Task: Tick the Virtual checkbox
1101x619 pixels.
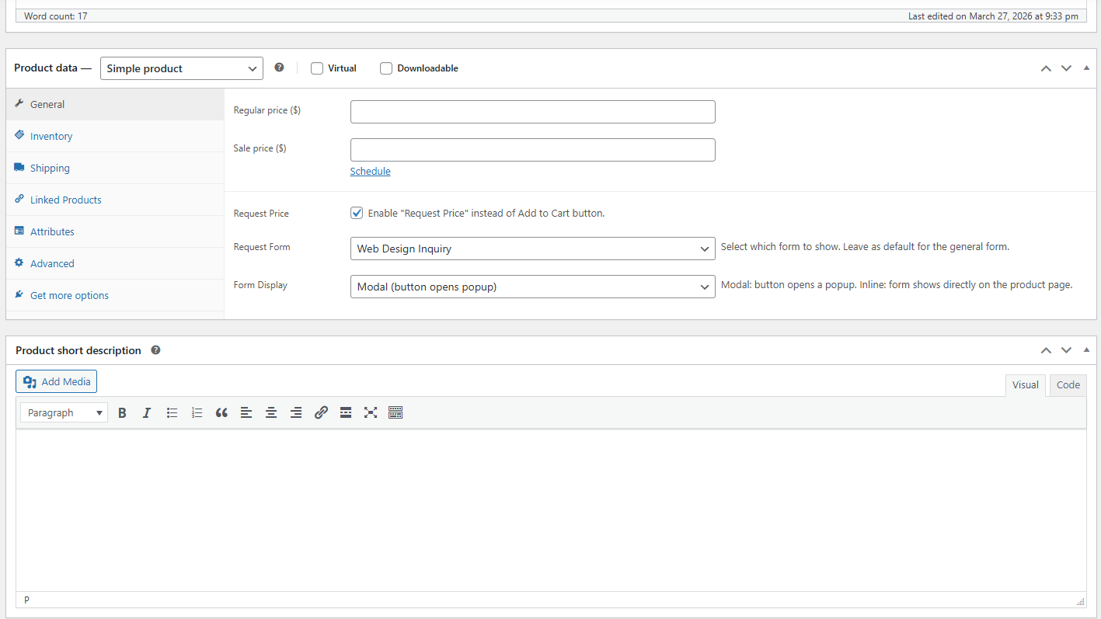Action: 317,68
